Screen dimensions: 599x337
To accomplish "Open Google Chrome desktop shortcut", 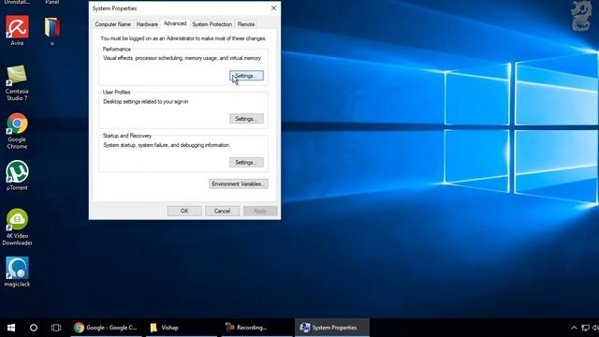I will [17, 131].
